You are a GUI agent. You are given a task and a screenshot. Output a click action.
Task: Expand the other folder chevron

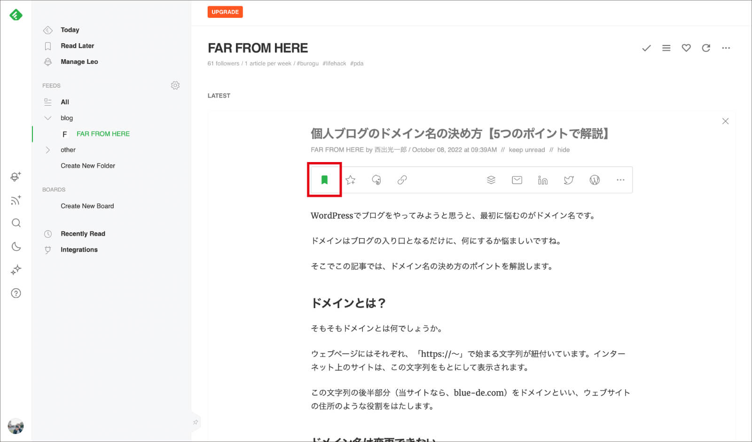(47, 150)
